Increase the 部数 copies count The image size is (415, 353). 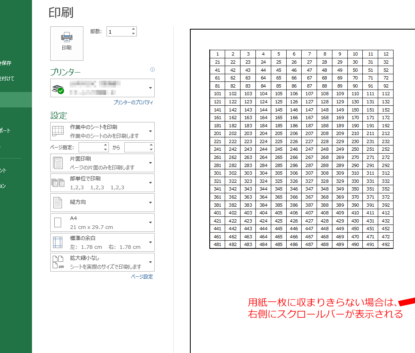[133, 29]
